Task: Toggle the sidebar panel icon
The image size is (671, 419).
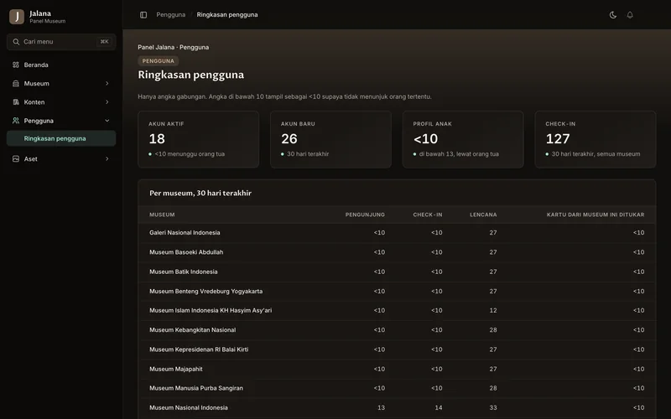Action: pyautogui.click(x=143, y=15)
